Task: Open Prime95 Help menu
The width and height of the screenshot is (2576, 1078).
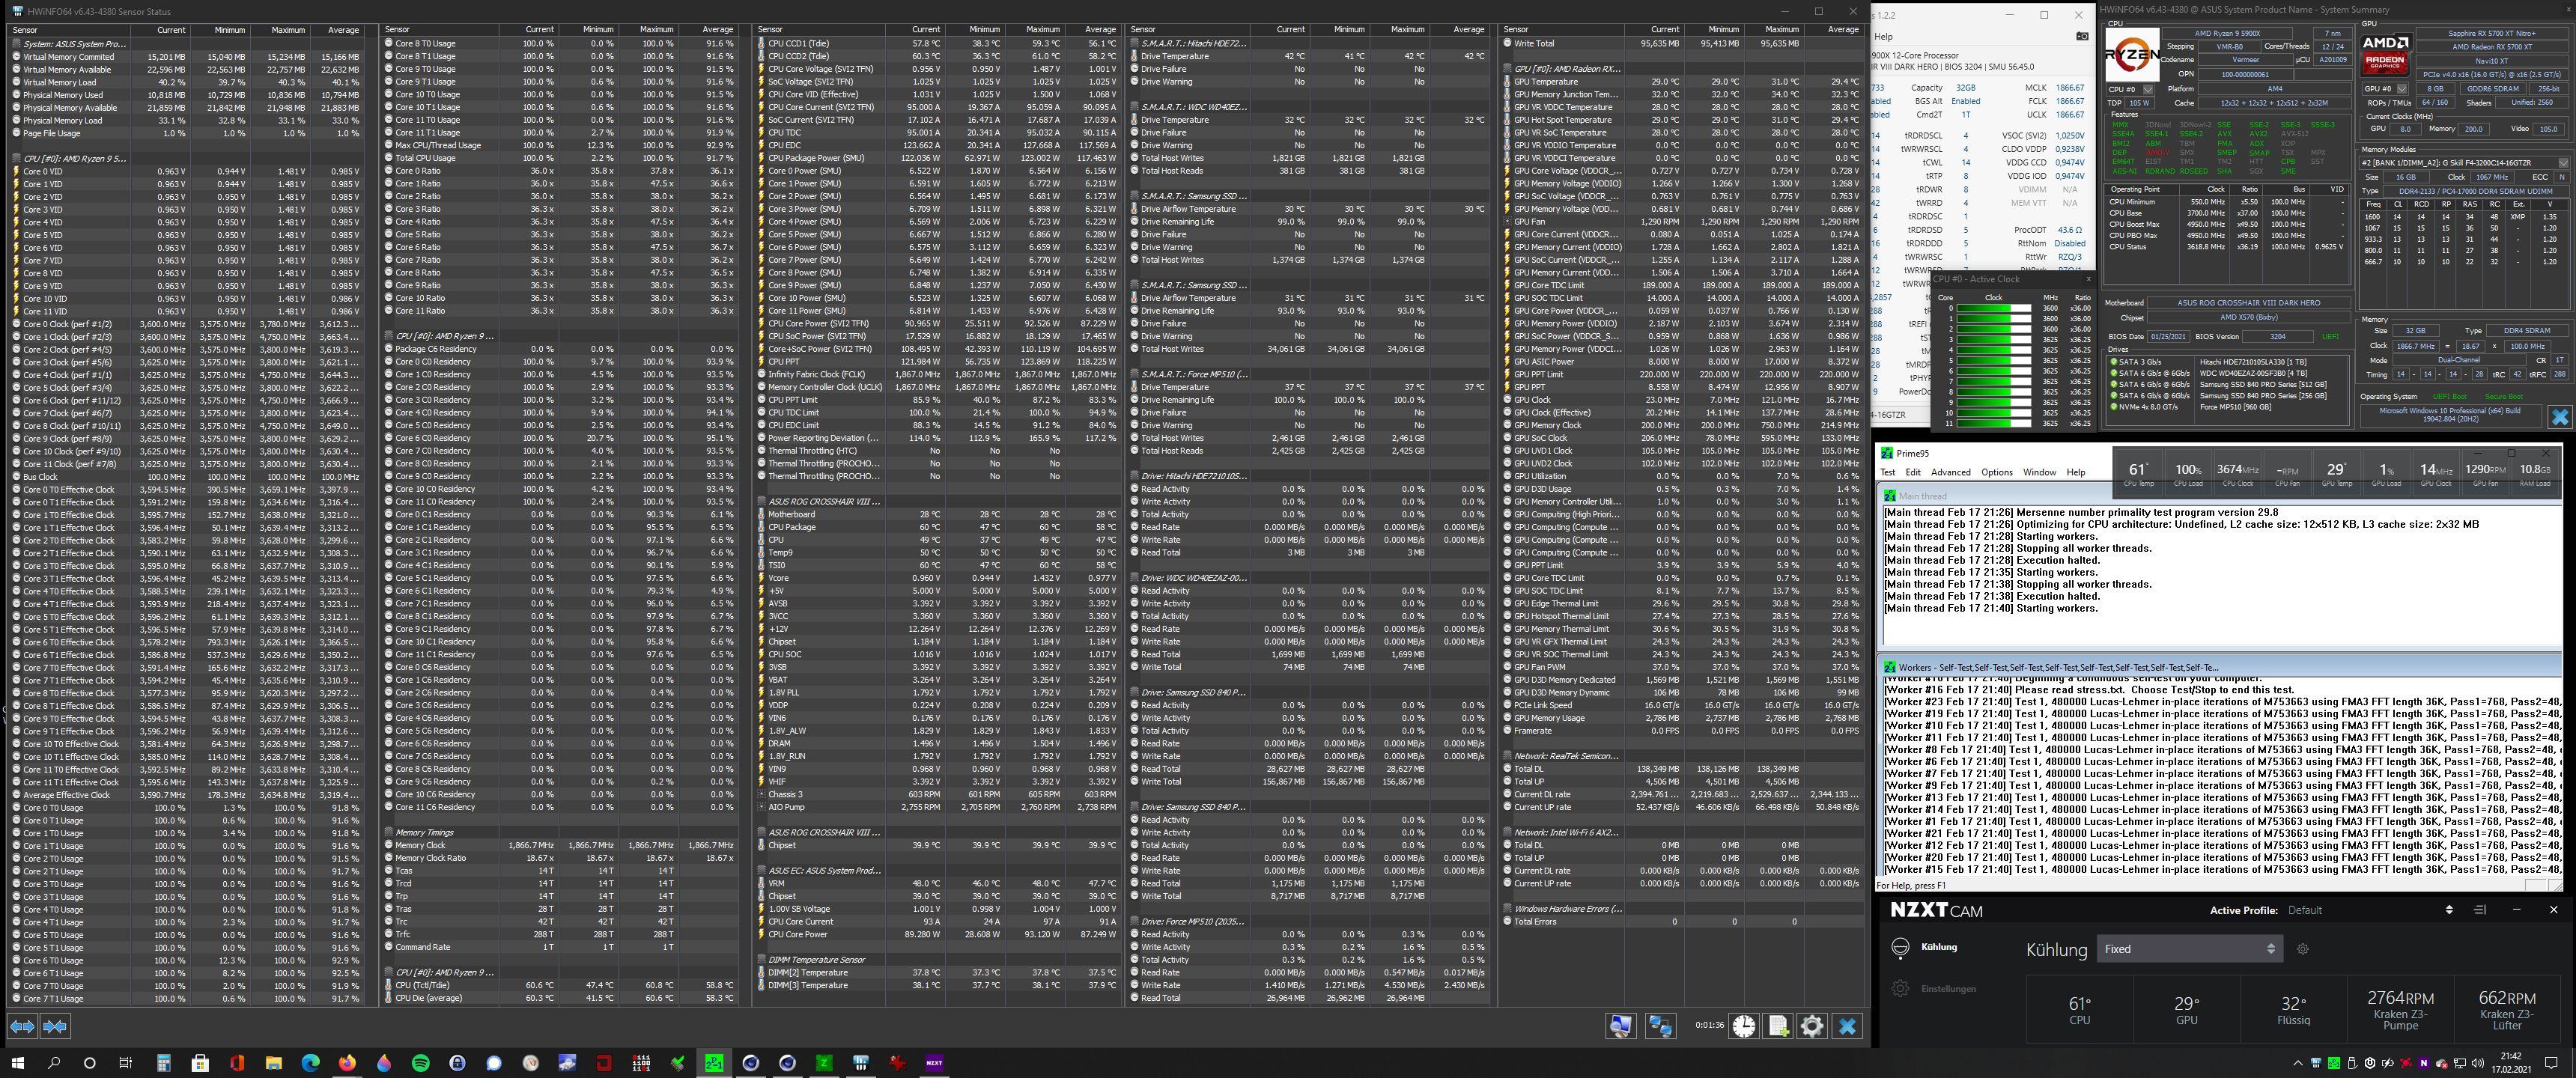Action: pos(2076,472)
